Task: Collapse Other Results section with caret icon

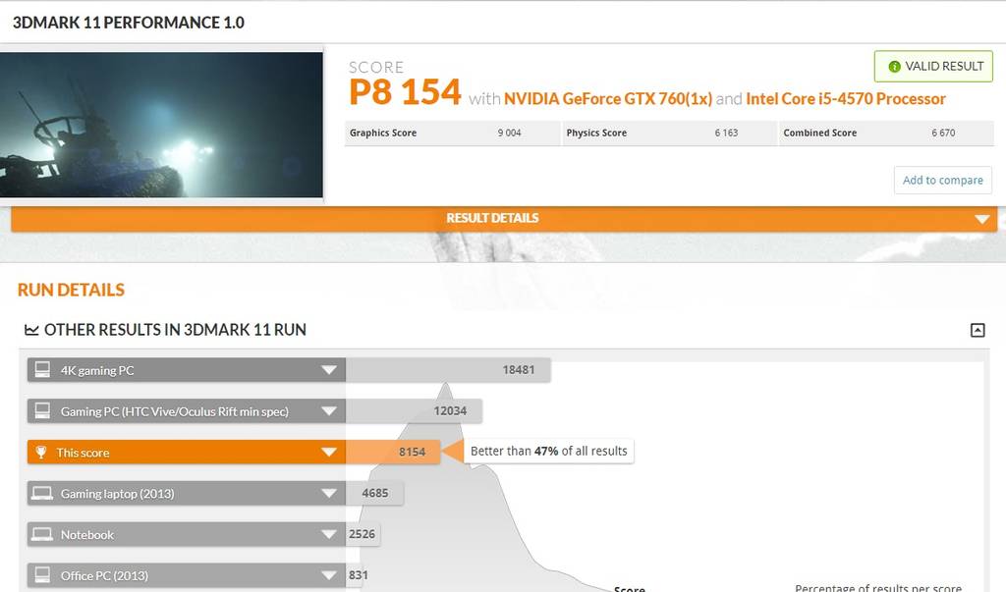Action: (x=978, y=330)
